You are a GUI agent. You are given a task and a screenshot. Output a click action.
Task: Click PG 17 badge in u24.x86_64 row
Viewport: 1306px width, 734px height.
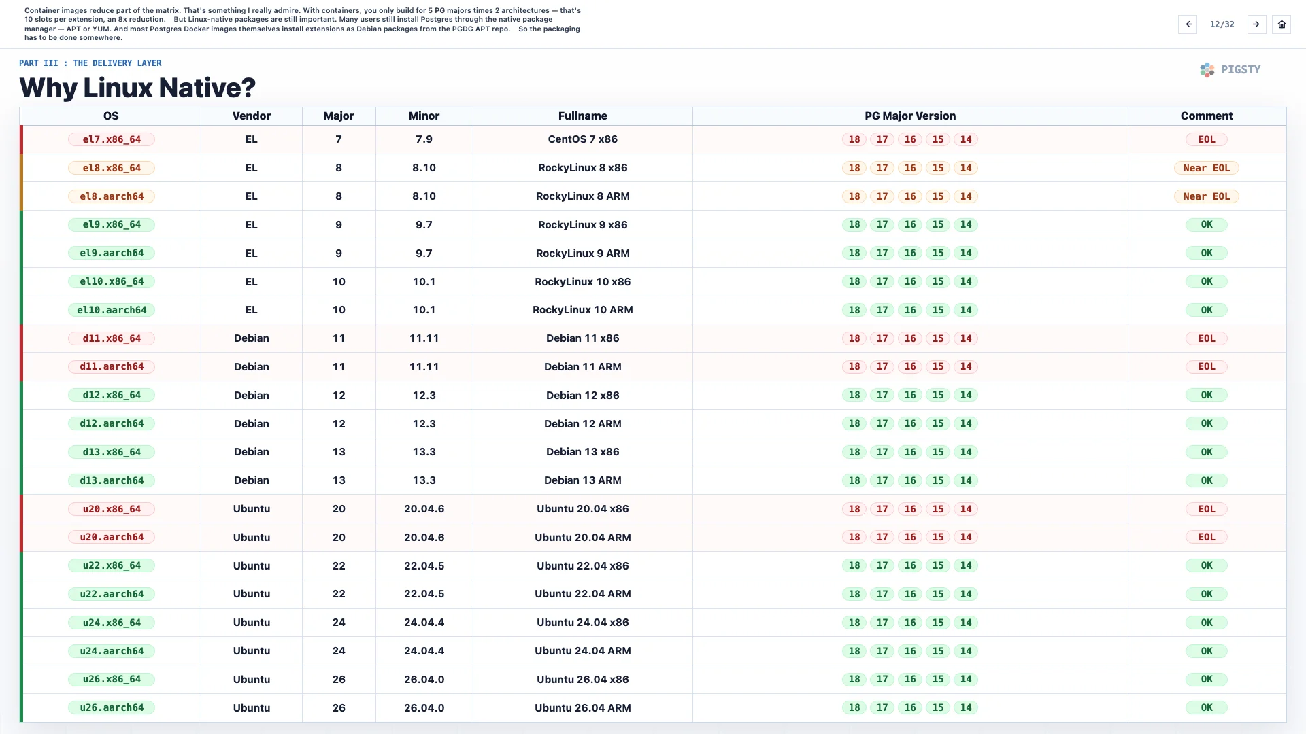pos(882,623)
